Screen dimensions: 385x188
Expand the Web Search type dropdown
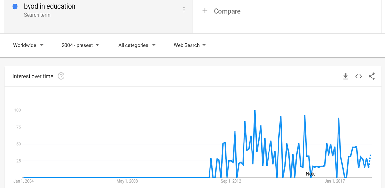coord(190,45)
